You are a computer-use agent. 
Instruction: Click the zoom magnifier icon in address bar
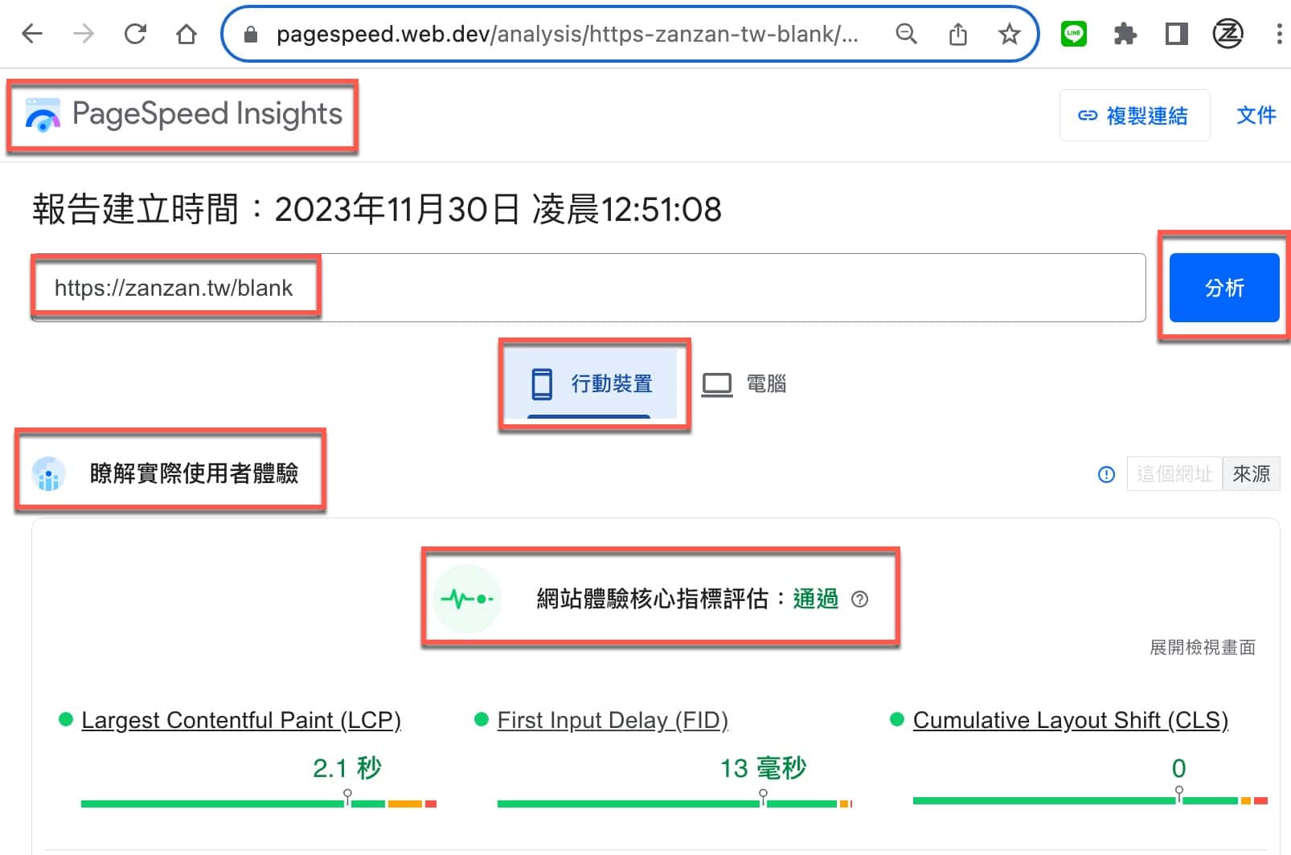click(906, 34)
